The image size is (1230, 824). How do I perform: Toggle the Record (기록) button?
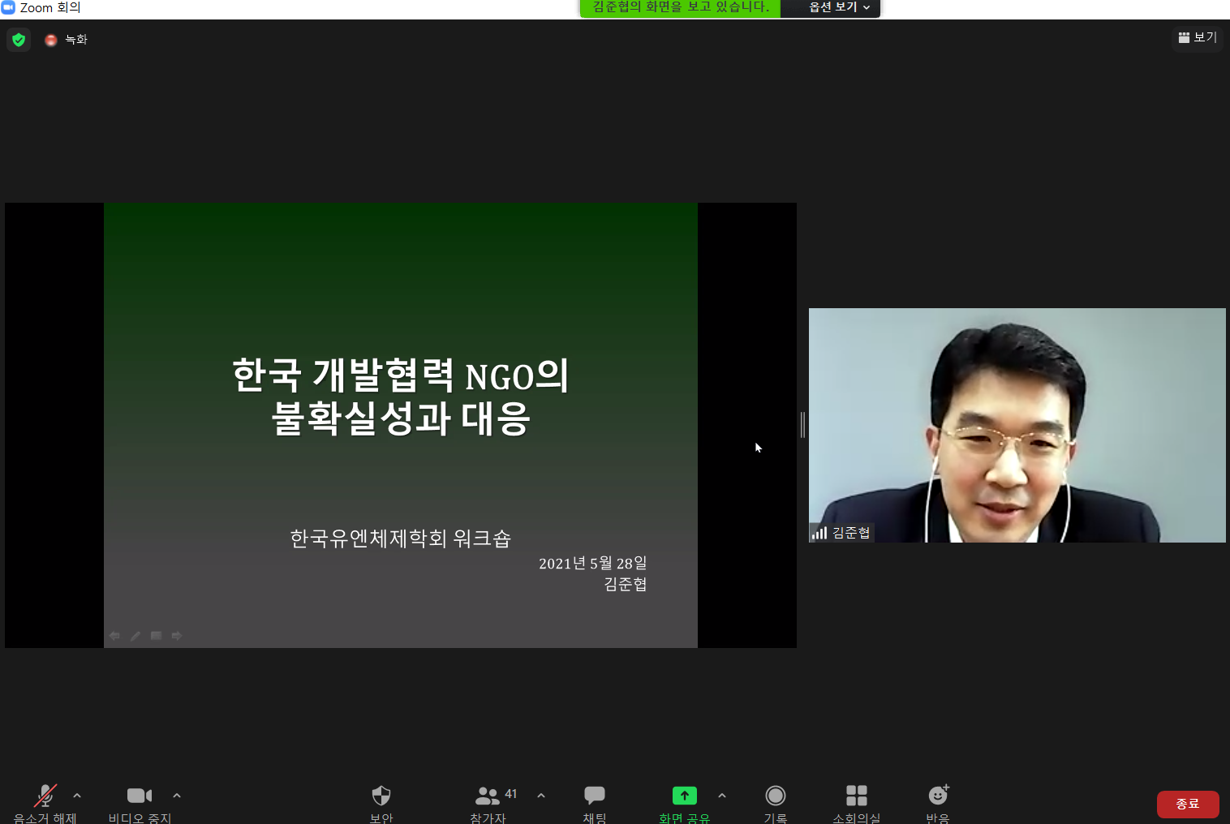[x=776, y=796]
